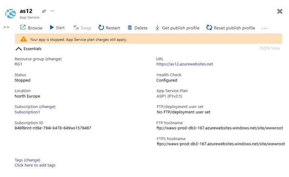The image size is (289, 177).
Task: Click Reset publish profile
Action: tap(209, 28)
